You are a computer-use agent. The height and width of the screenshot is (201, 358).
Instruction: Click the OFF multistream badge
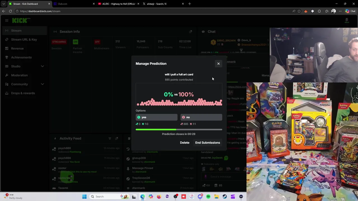click(x=97, y=42)
